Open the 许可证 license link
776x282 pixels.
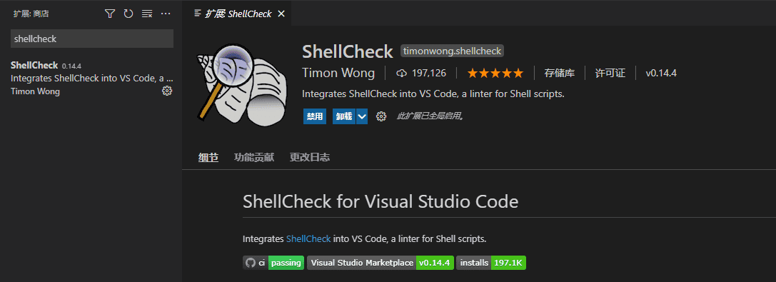coord(610,74)
